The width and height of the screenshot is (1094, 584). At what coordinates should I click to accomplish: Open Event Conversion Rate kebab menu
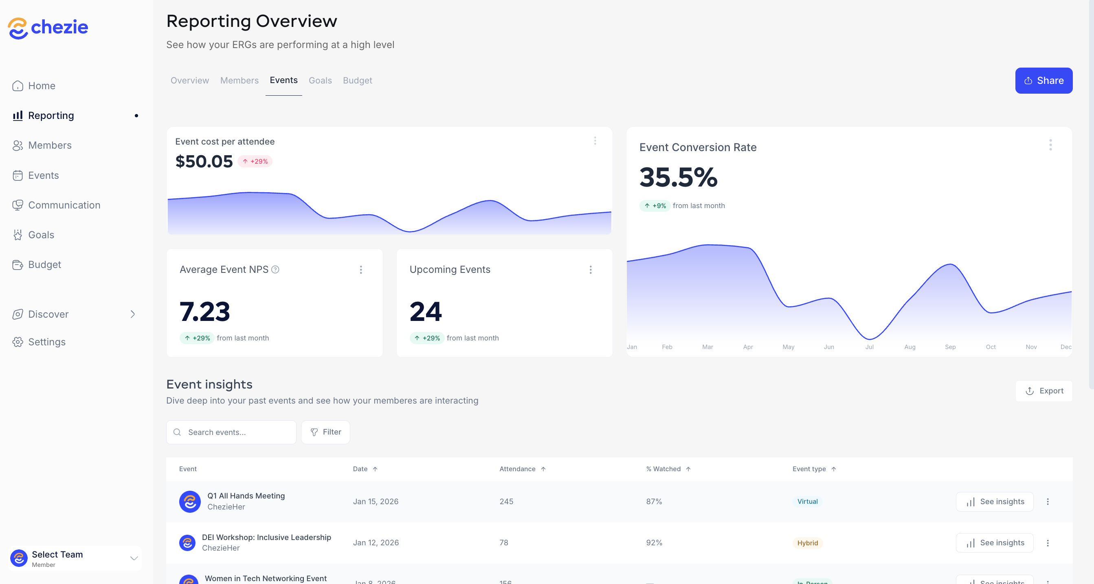pyautogui.click(x=1050, y=145)
